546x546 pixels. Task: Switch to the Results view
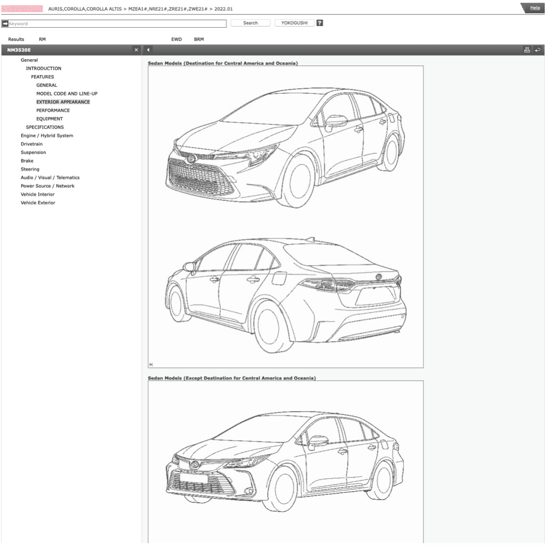tap(16, 39)
